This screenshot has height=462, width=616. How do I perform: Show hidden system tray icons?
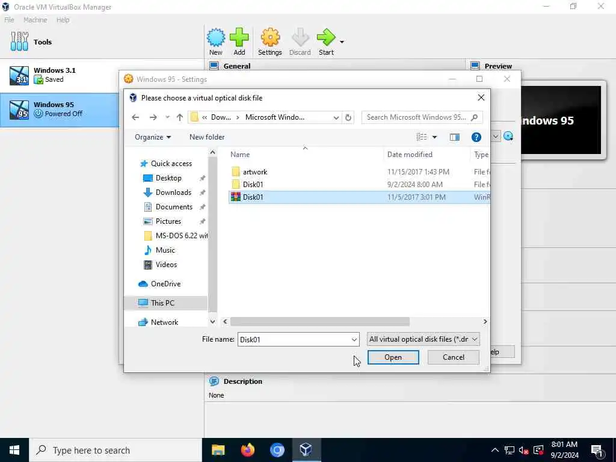[x=495, y=450]
